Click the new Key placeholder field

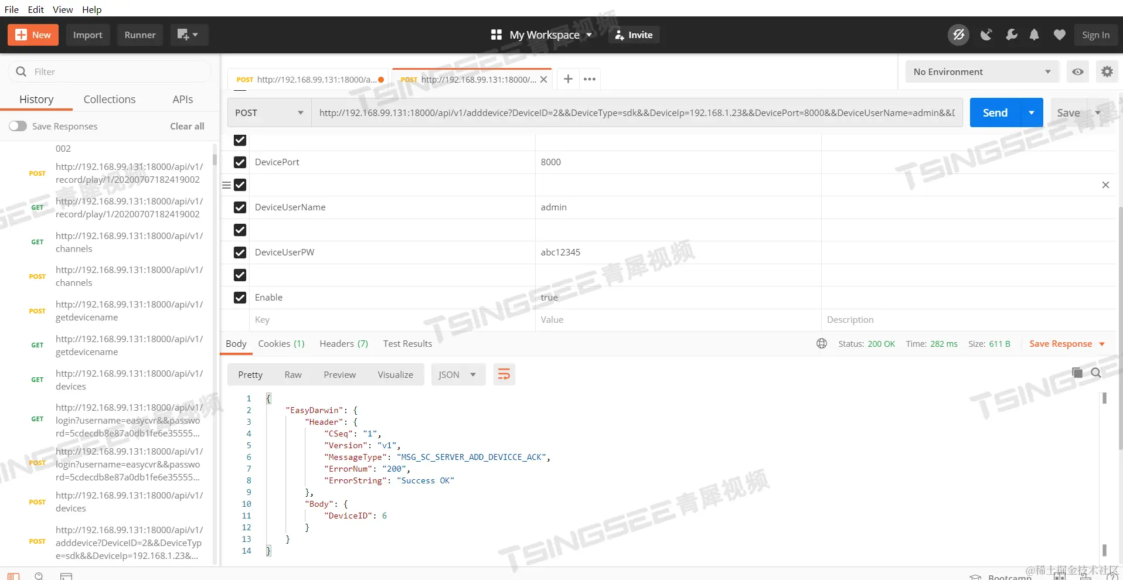(x=392, y=320)
